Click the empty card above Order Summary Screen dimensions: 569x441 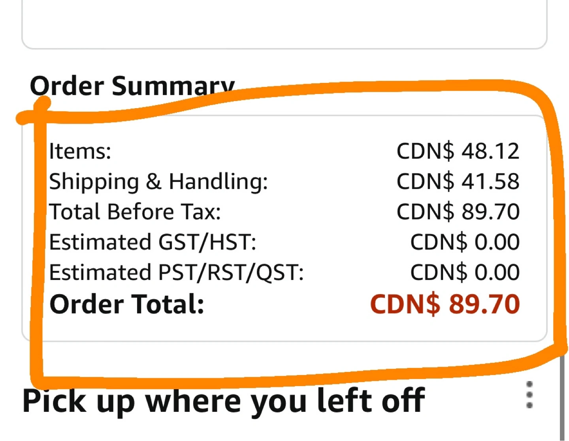coord(284,24)
